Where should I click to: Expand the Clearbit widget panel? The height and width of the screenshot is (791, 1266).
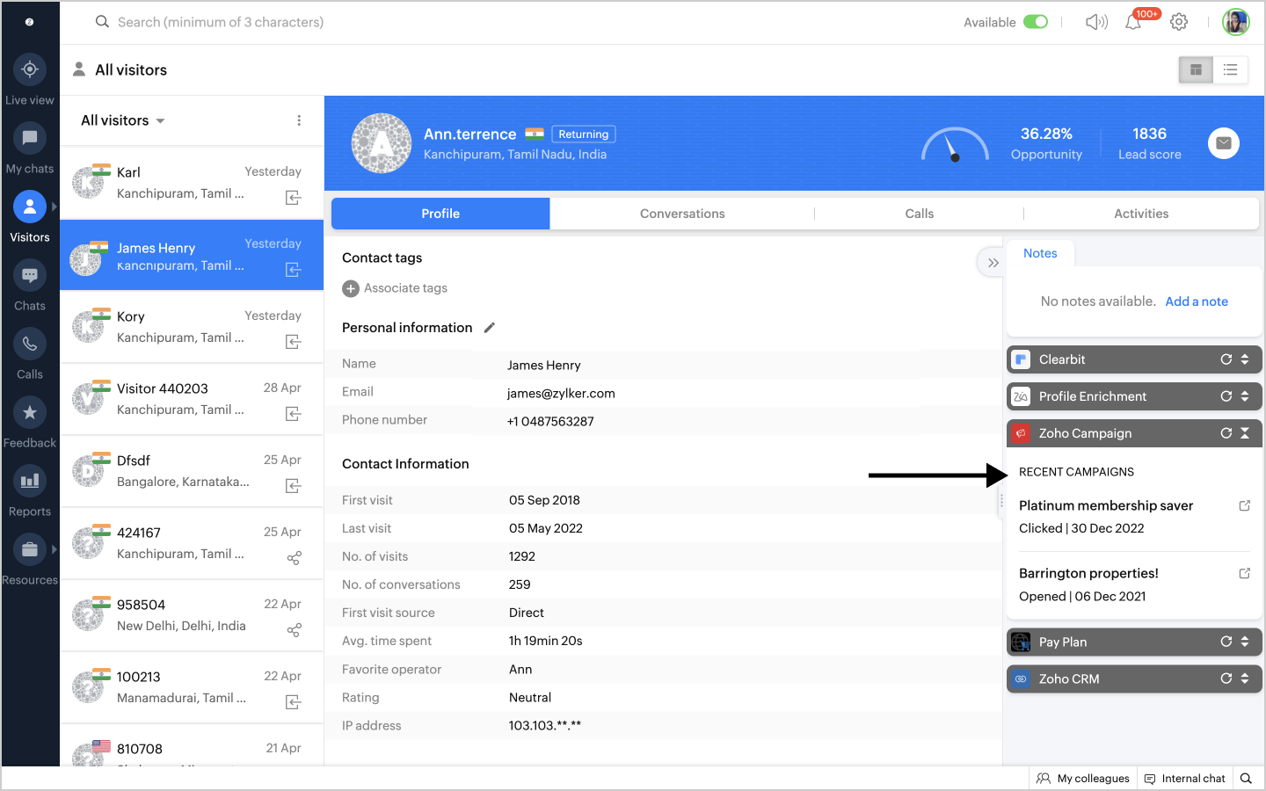1245,359
